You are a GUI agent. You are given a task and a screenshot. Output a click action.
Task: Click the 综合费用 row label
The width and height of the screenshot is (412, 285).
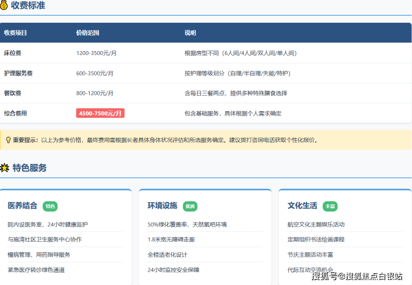[16, 113]
